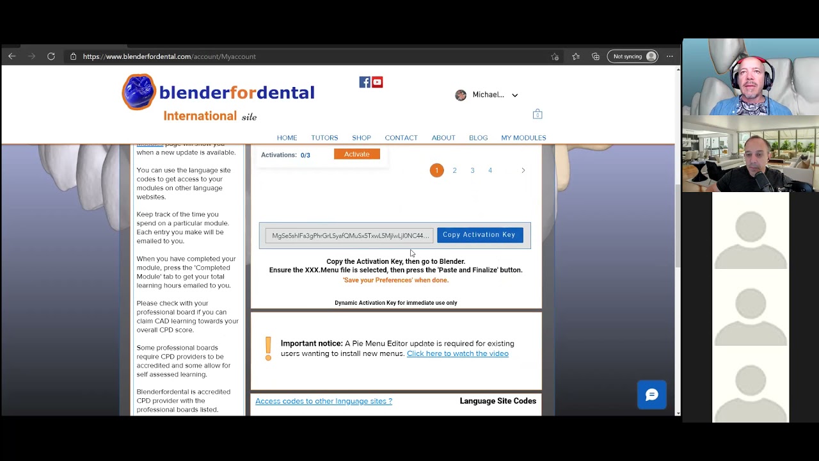This screenshot has height=461, width=819.
Task: Click 'Dynamic Activation Key for immediate use only'
Action: pyautogui.click(x=396, y=303)
